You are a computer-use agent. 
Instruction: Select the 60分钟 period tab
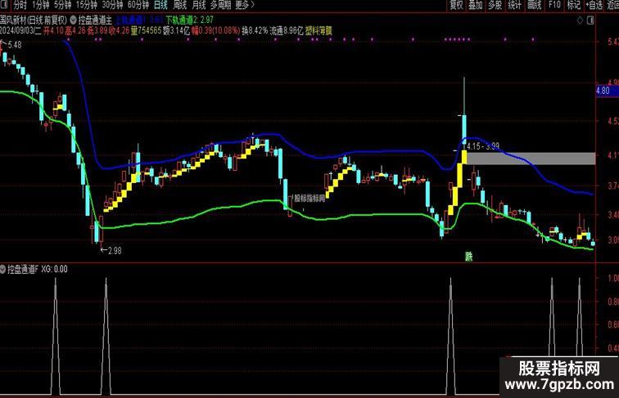pos(138,5)
